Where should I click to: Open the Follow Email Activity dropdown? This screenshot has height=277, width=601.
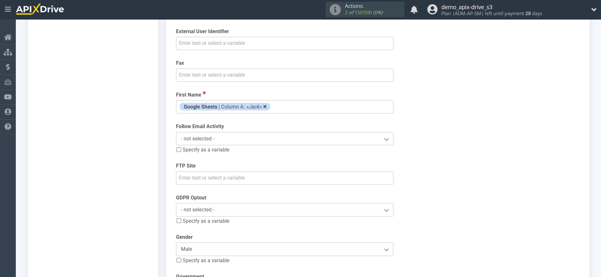tap(284, 138)
